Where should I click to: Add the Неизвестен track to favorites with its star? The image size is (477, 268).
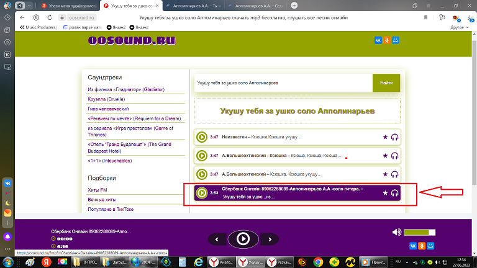[385, 137]
